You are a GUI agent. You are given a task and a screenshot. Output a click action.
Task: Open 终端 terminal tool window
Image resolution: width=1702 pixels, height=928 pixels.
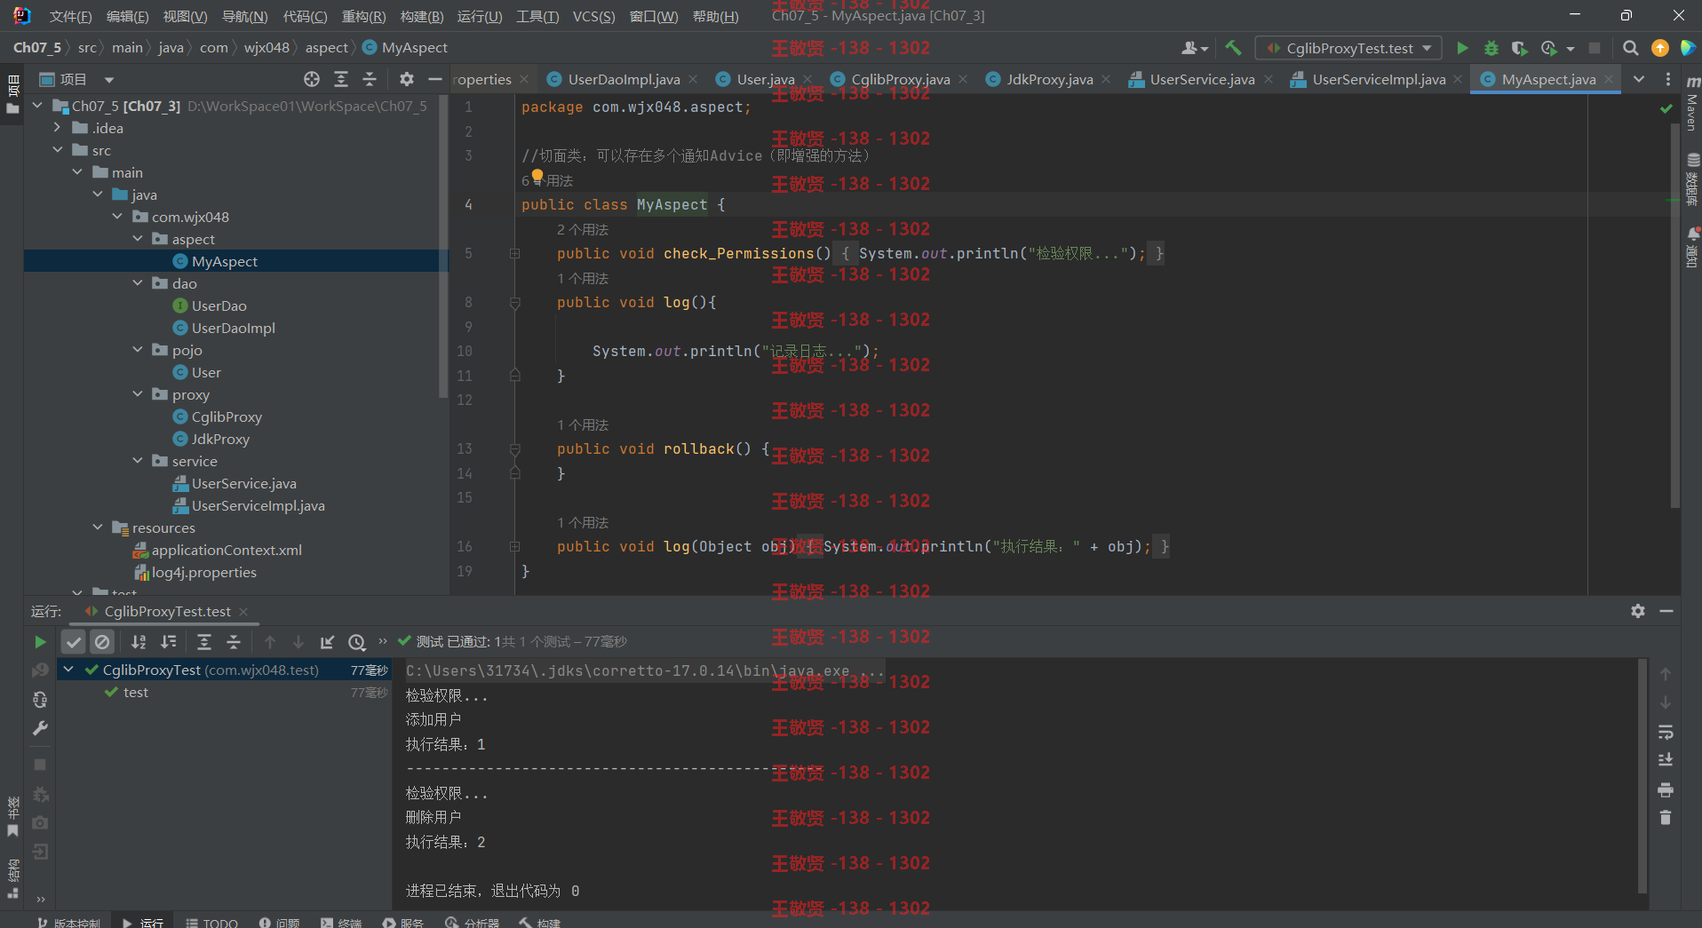(x=341, y=922)
